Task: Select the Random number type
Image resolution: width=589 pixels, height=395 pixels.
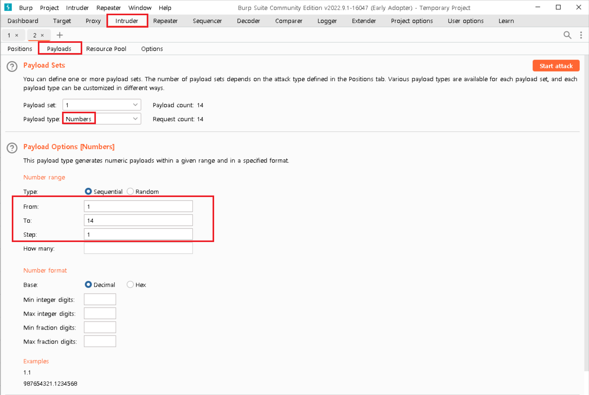Action: (130, 191)
